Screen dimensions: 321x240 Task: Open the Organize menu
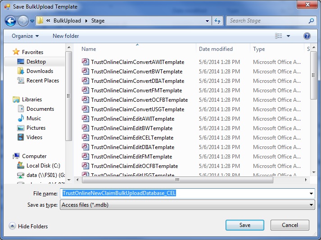pos(25,36)
